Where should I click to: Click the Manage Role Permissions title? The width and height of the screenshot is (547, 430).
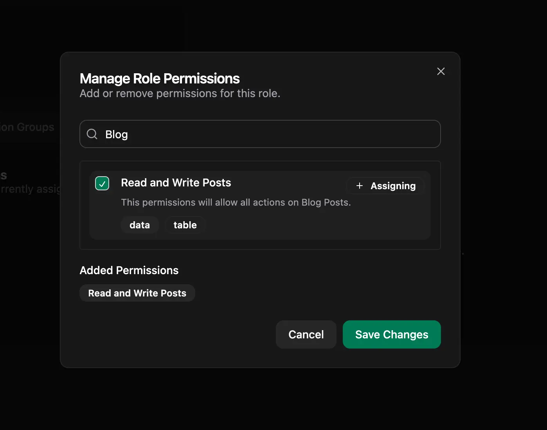coord(159,78)
